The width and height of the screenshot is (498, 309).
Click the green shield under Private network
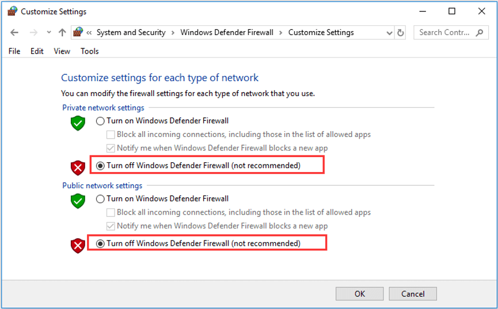(x=78, y=123)
